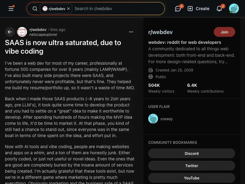Join the r/webdev community

(224, 32)
